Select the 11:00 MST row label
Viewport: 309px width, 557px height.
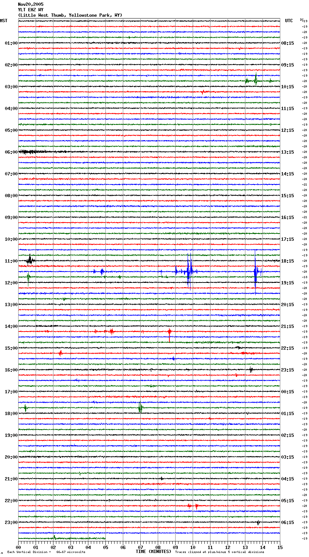click(11, 261)
